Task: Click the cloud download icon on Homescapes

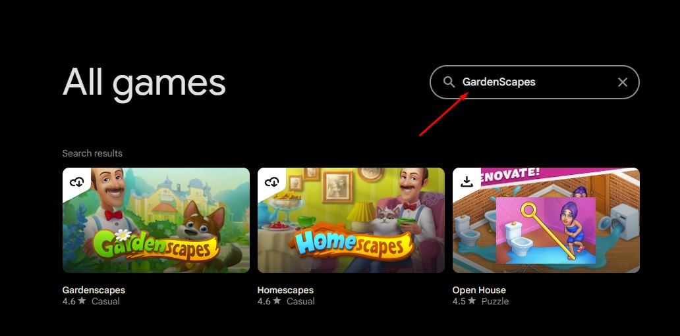Action: pyautogui.click(x=272, y=182)
